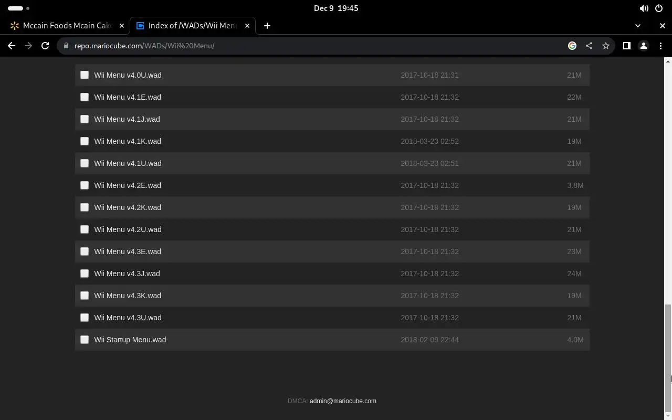Go back to the previous page
Screen dimensions: 672x420
(12, 46)
